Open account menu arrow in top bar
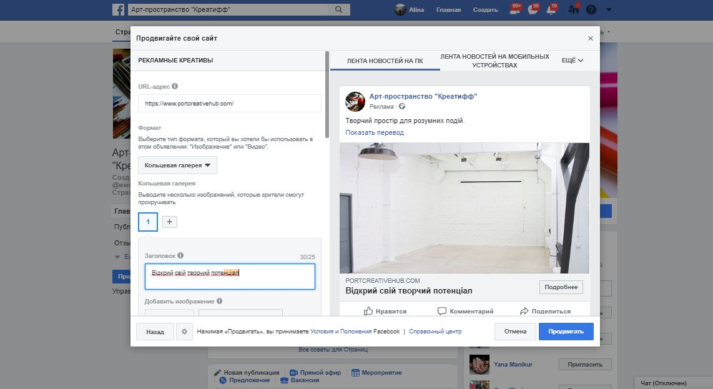 pyautogui.click(x=609, y=9)
